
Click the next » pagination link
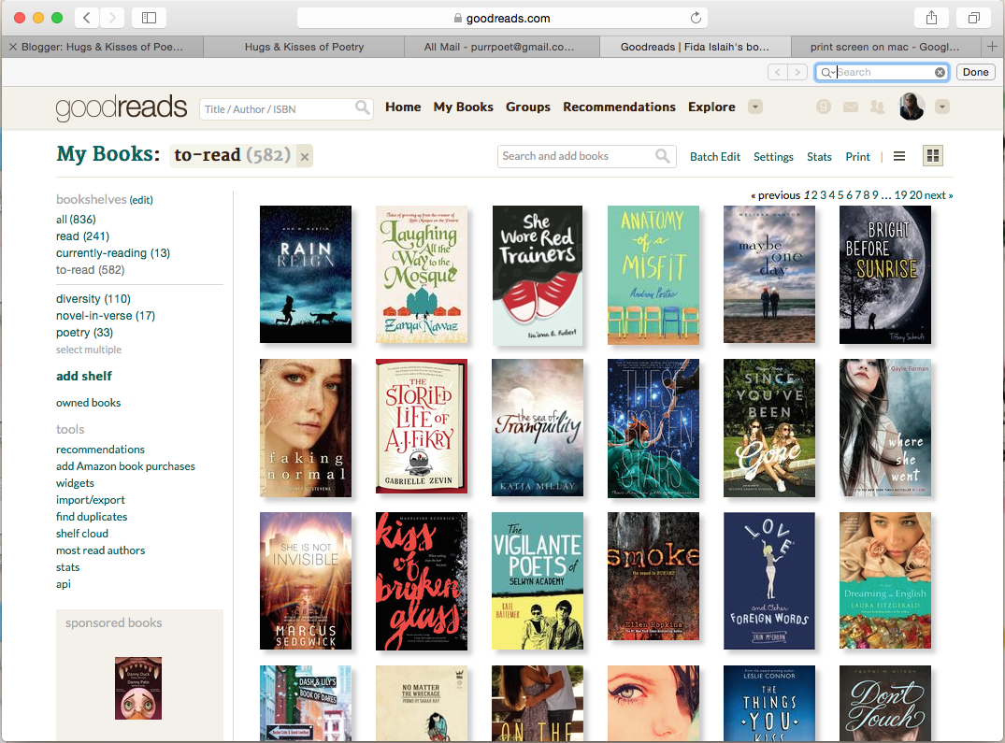pos(939,195)
